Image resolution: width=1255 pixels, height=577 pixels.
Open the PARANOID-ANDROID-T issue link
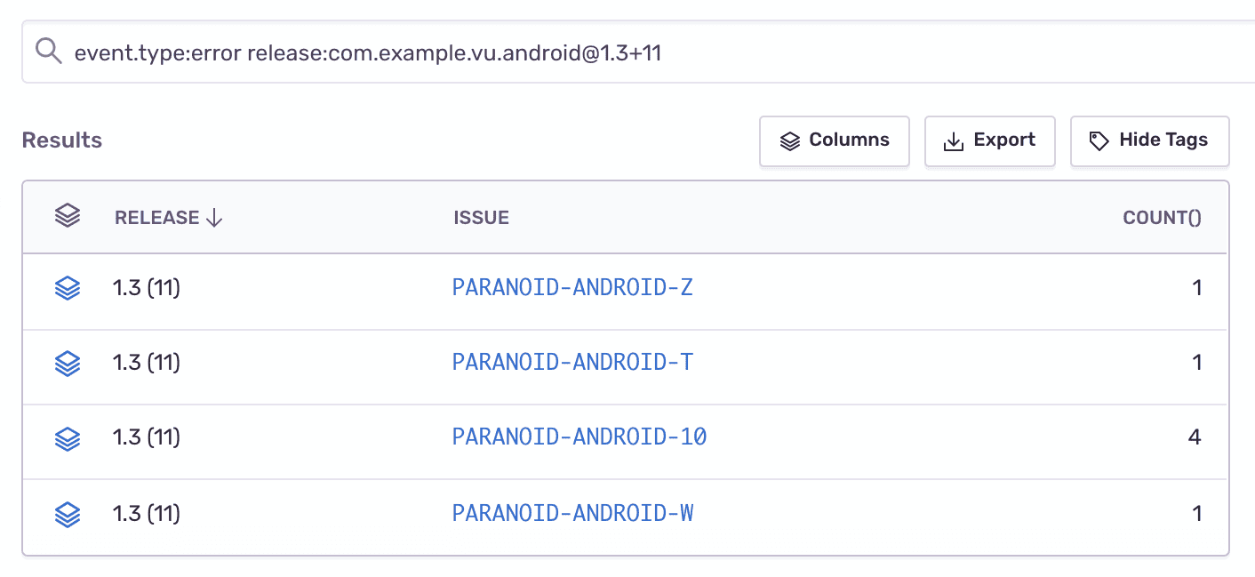[572, 363]
